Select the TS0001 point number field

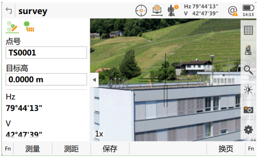coord(46,53)
